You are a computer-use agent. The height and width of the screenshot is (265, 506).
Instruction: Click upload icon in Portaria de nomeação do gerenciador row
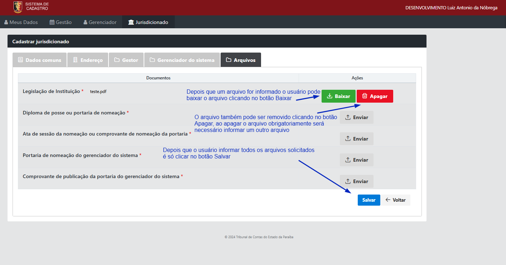348,160
